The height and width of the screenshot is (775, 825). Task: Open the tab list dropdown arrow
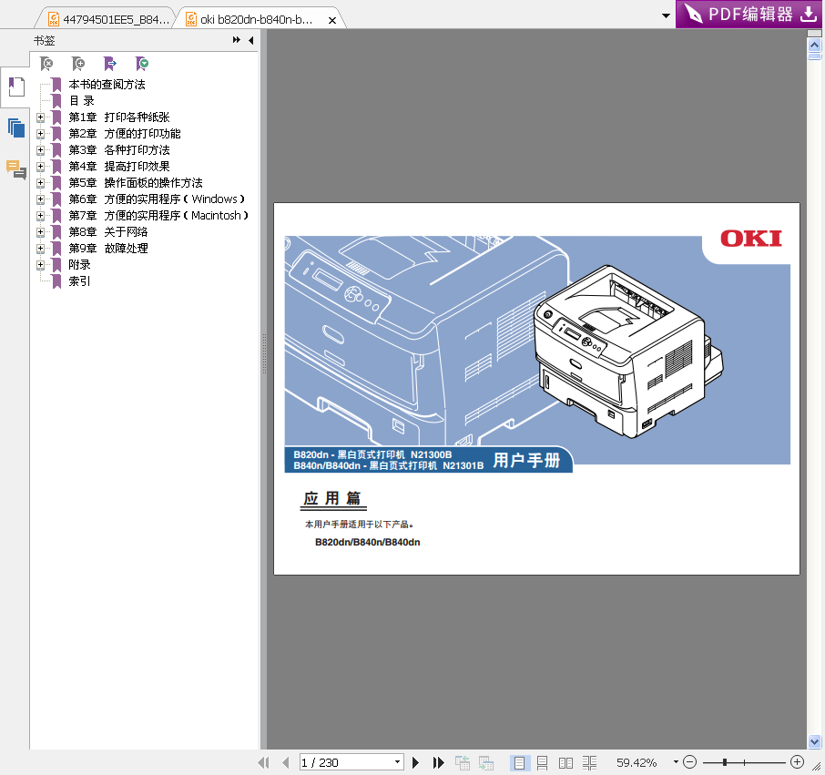coord(666,15)
